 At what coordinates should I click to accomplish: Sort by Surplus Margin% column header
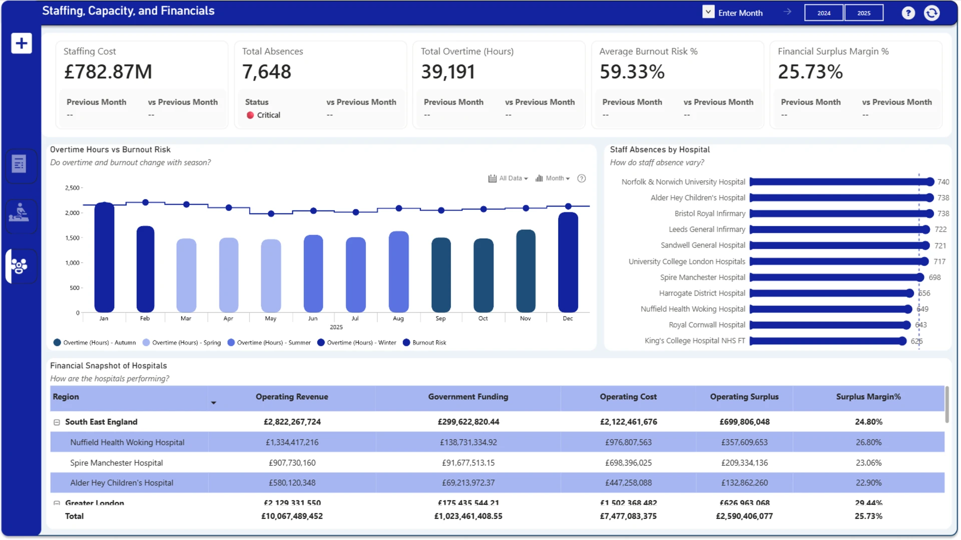click(x=868, y=397)
